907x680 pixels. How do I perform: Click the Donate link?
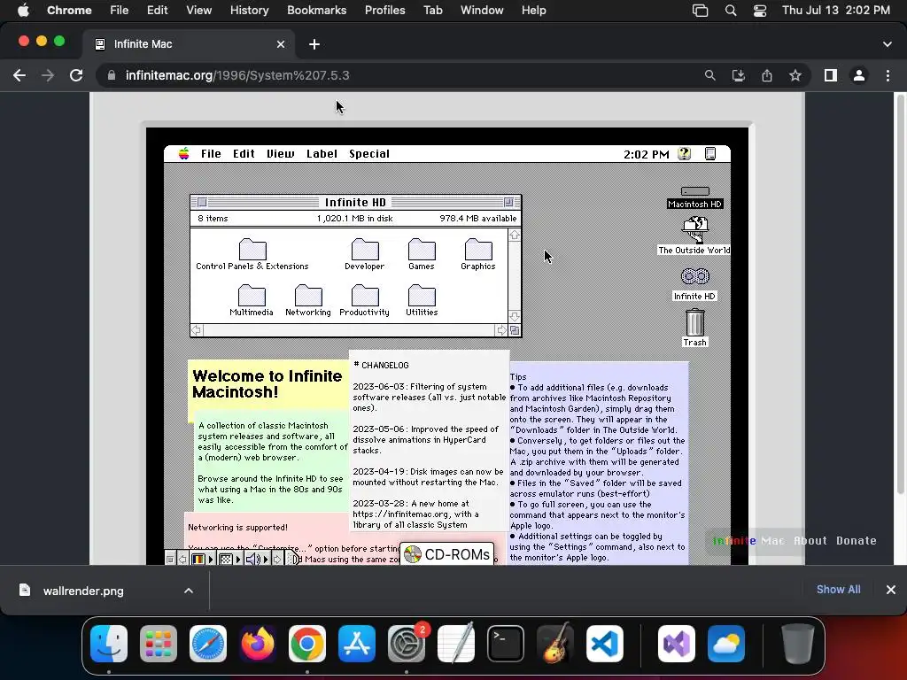[x=857, y=541]
